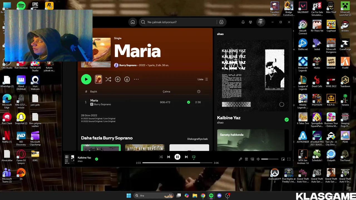Screen dimensions: 356x200
Task: Open the Netflix desktop shortcut
Action: tap(7, 137)
